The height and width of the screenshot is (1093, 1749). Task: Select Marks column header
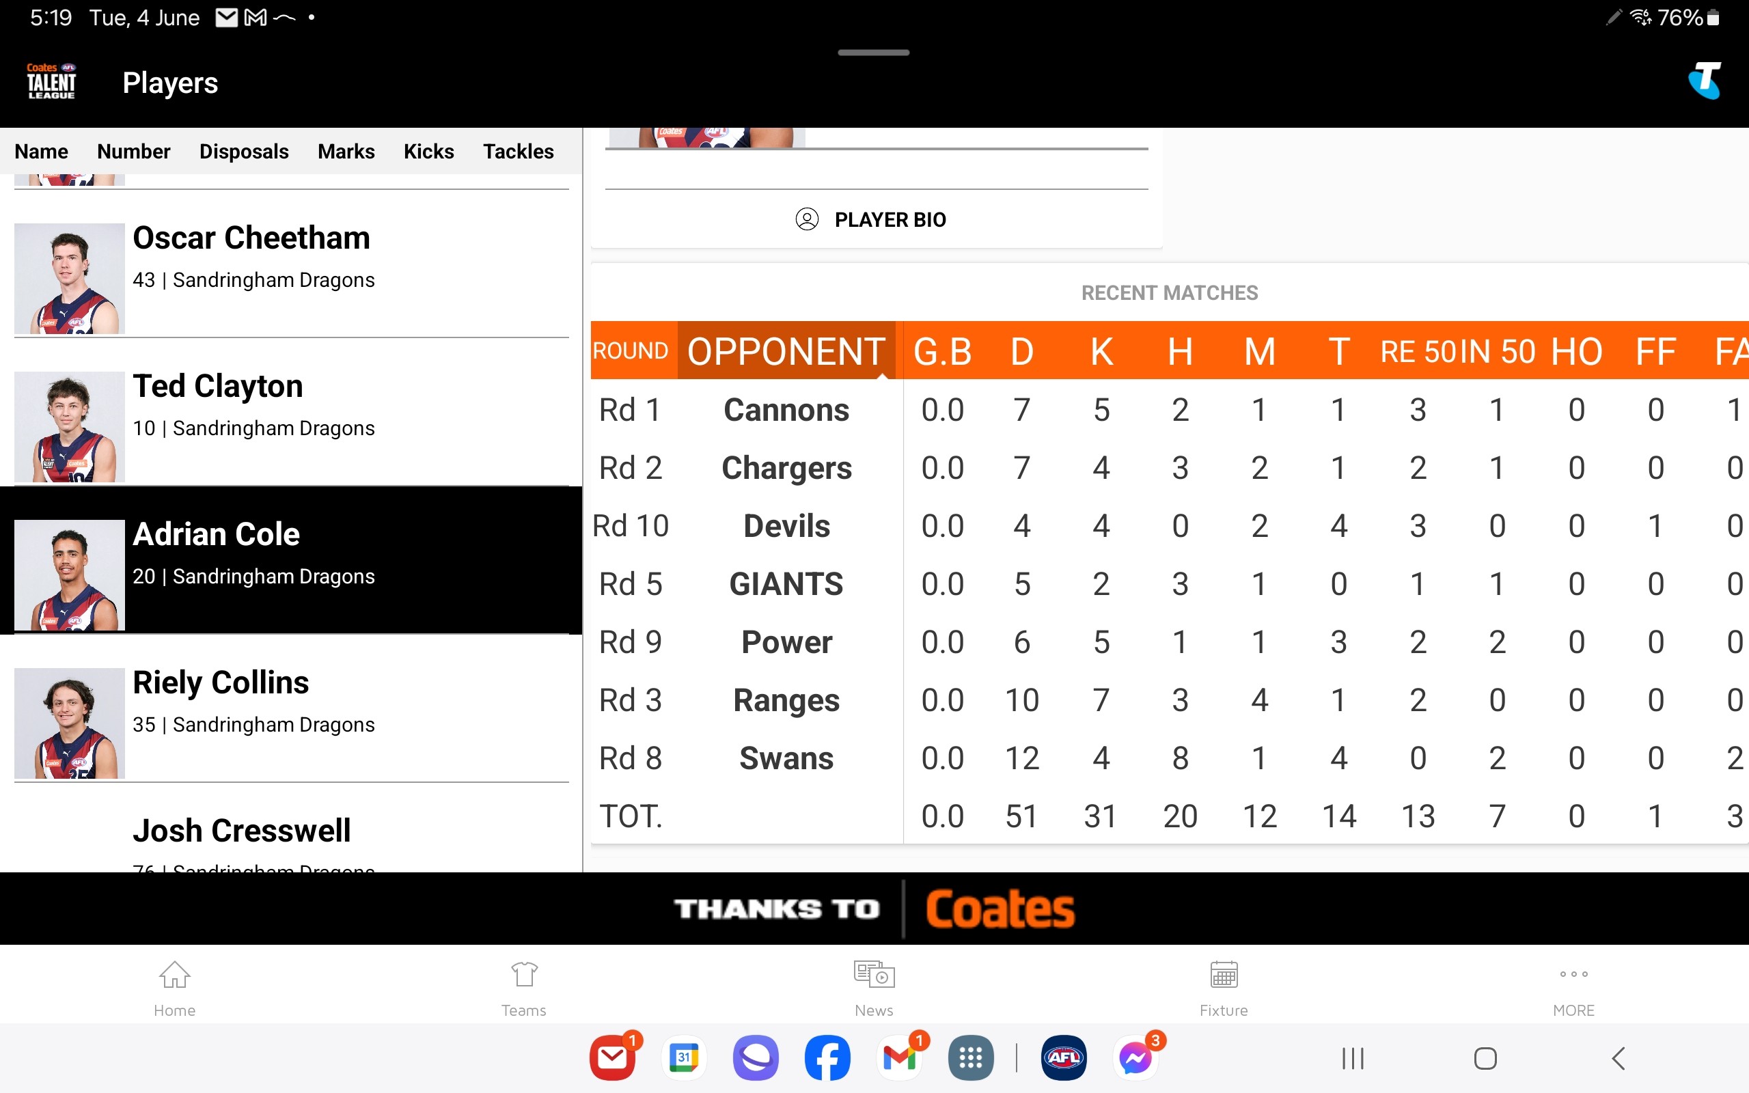pos(345,151)
